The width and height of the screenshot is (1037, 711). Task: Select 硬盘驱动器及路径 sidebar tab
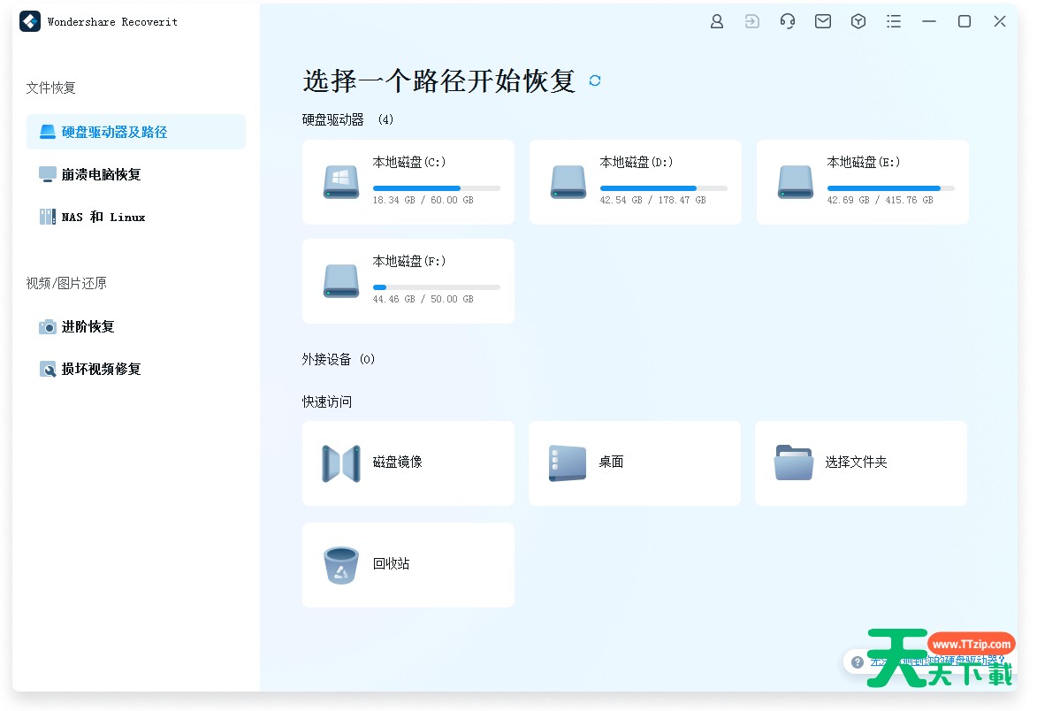(136, 132)
